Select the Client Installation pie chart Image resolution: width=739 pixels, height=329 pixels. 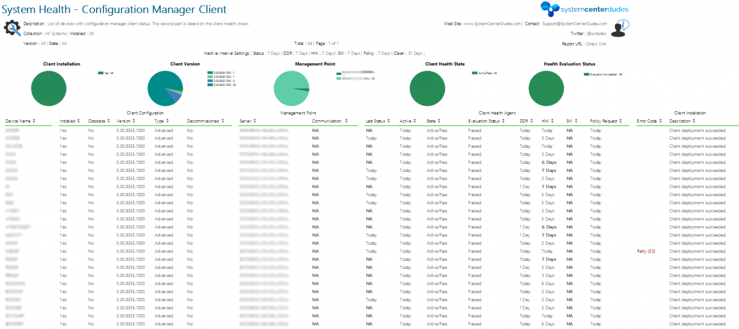point(49,88)
